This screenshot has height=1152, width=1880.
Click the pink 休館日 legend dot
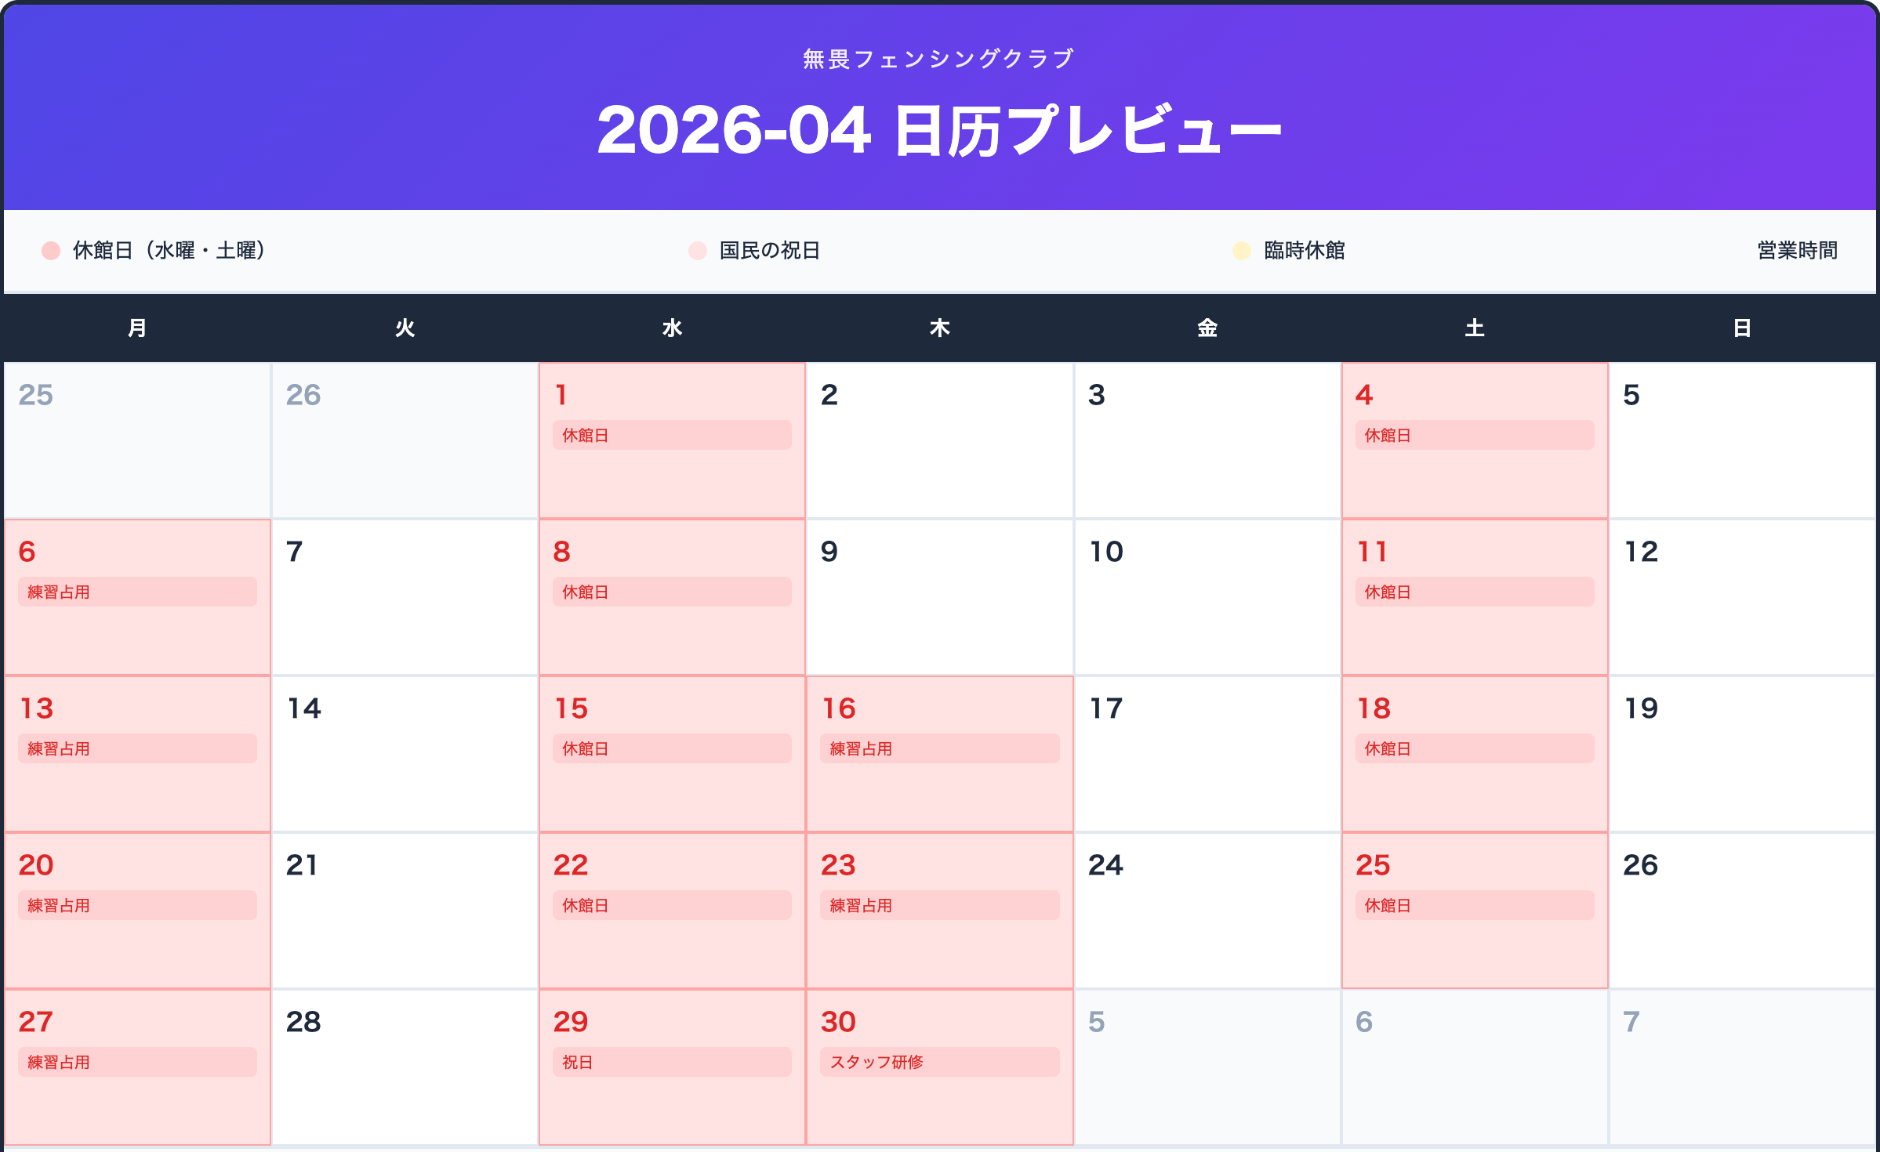click(51, 251)
